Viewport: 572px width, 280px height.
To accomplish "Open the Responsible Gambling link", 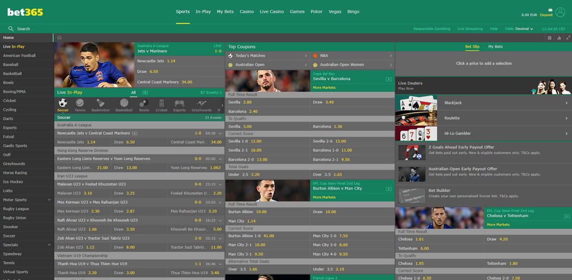I will point(432,29).
